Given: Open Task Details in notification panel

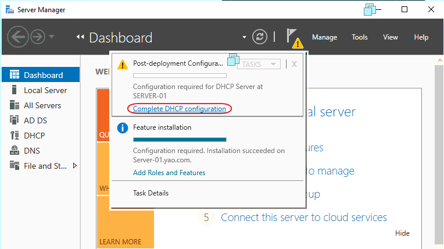Looking at the screenshot, I should 151,193.
